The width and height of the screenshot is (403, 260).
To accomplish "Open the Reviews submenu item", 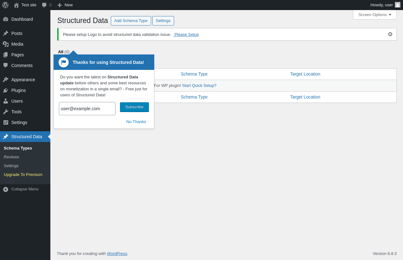I will [x=11, y=157].
